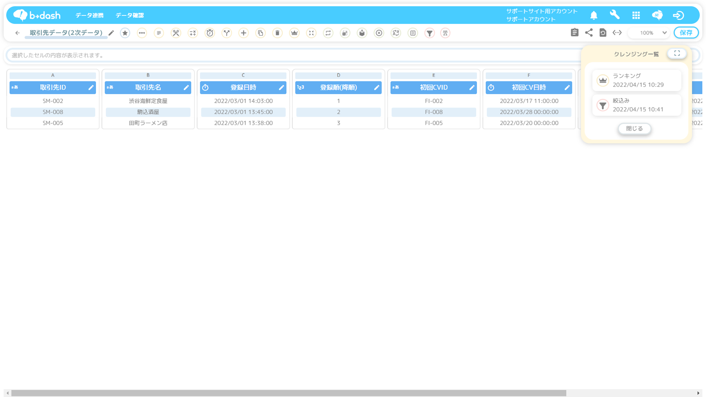Click the plus add column icon

coord(244,33)
